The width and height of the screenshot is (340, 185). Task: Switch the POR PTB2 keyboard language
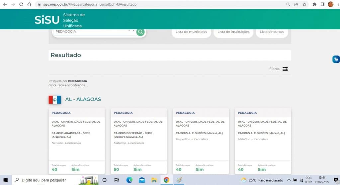[308, 180]
